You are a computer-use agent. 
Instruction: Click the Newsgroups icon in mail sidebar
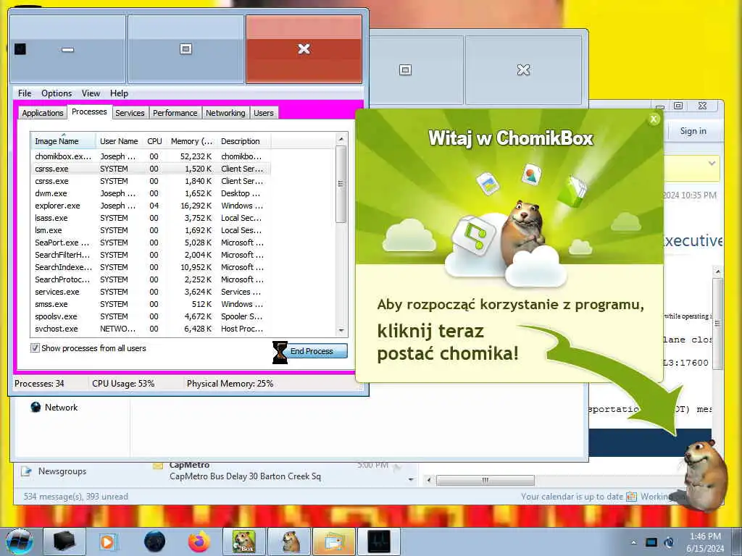27,471
